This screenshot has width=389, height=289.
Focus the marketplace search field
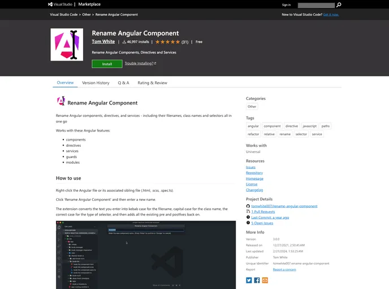point(316,5)
